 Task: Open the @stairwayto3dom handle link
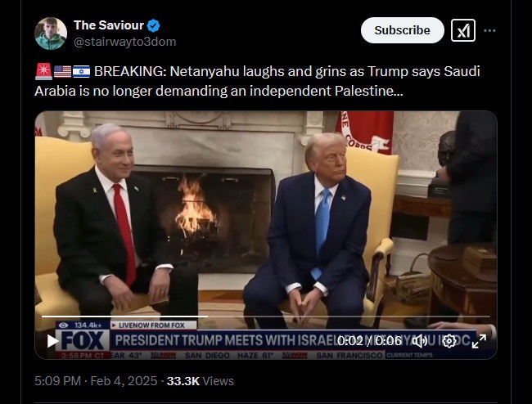tap(125, 42)
